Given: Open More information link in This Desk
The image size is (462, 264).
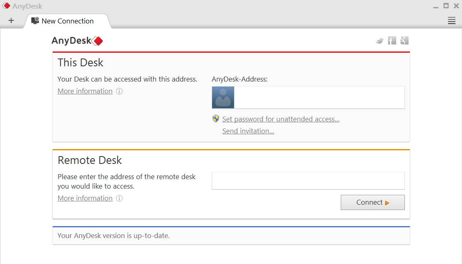Looking at the screenshot, I should (85, 91).
